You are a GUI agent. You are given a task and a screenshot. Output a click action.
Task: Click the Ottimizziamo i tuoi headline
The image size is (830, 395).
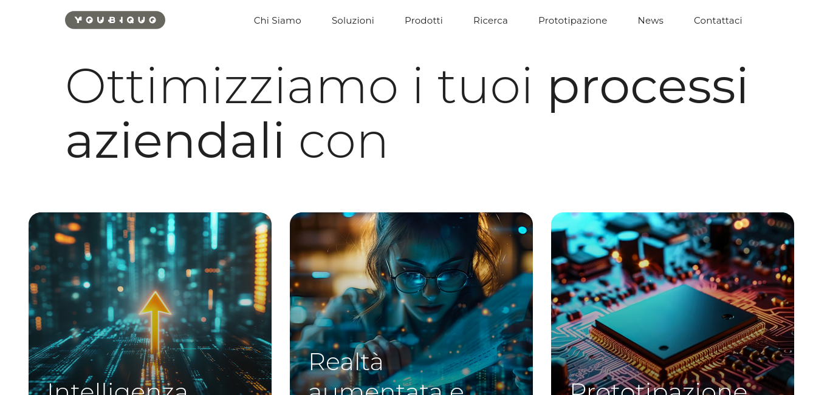point(299,86)
